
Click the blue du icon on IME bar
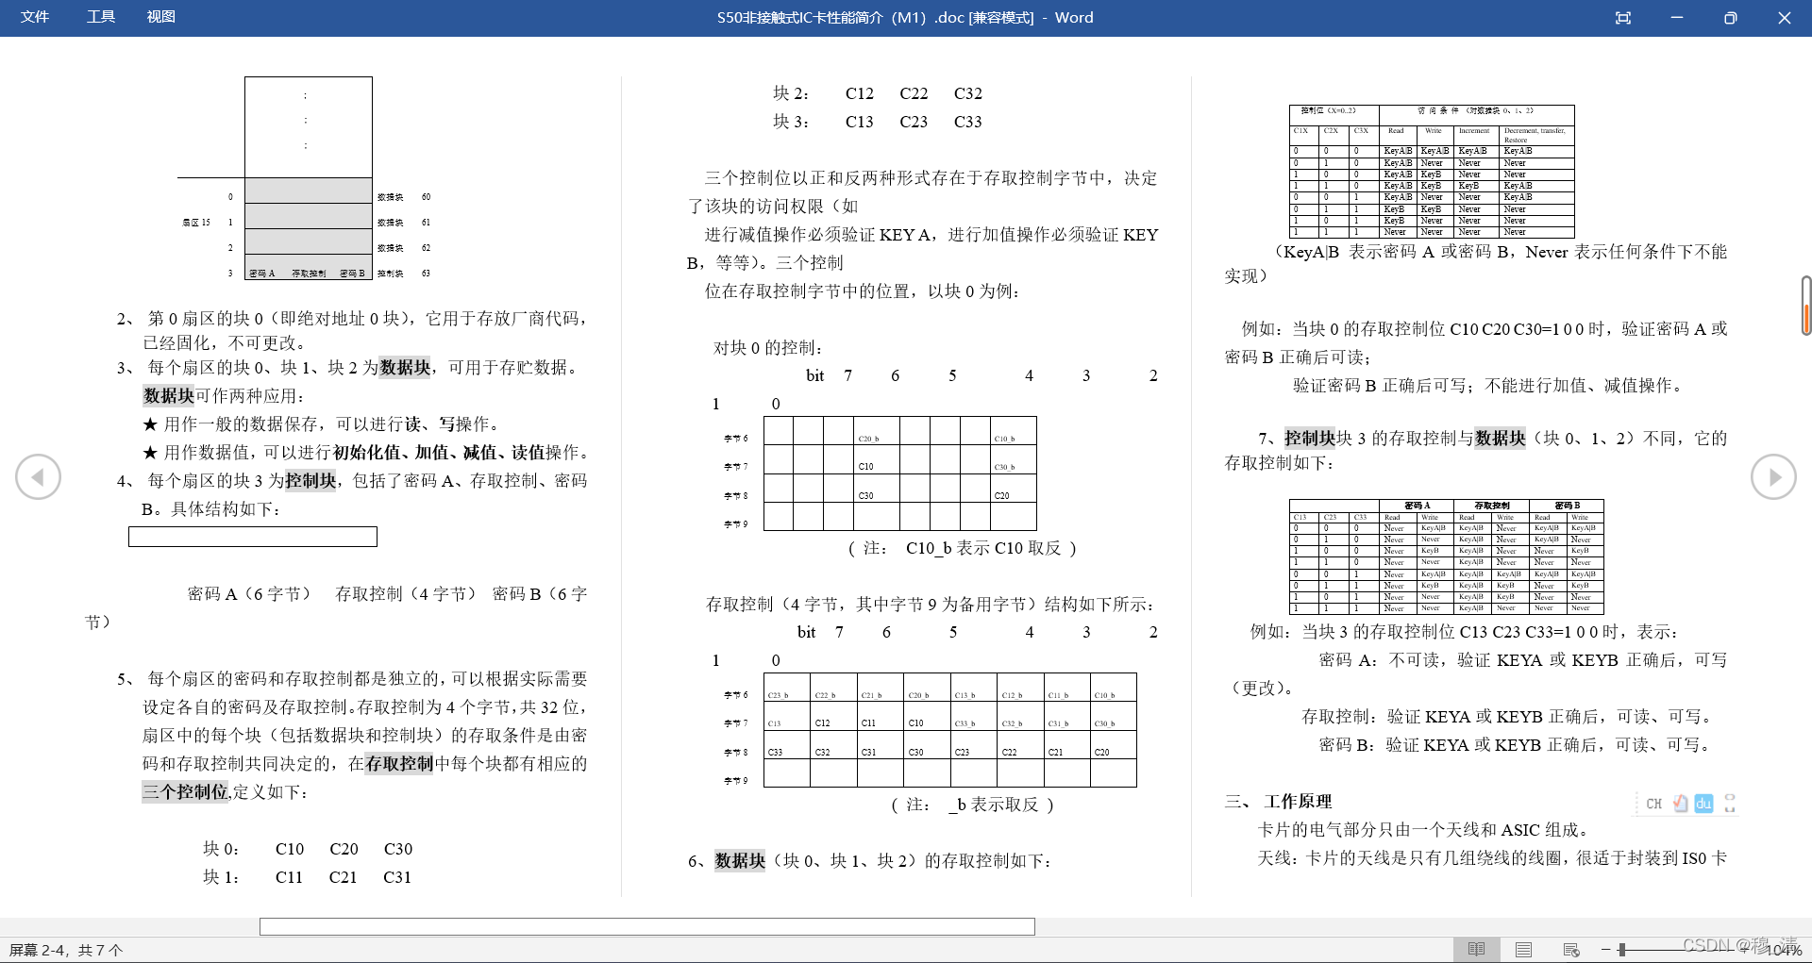tap(1703, 804)
